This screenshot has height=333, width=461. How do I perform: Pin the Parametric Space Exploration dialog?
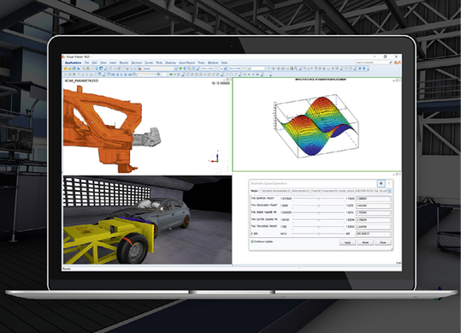(381, 183)
